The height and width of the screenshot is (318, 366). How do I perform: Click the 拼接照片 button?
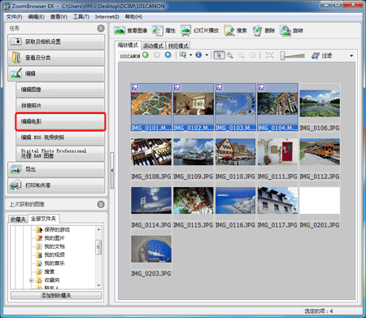tap(60, 106)
